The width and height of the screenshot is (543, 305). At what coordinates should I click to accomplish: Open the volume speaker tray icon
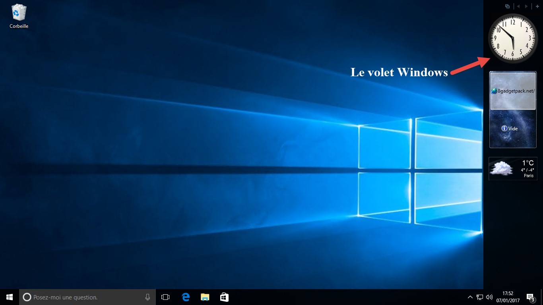(x=489, y=297)
